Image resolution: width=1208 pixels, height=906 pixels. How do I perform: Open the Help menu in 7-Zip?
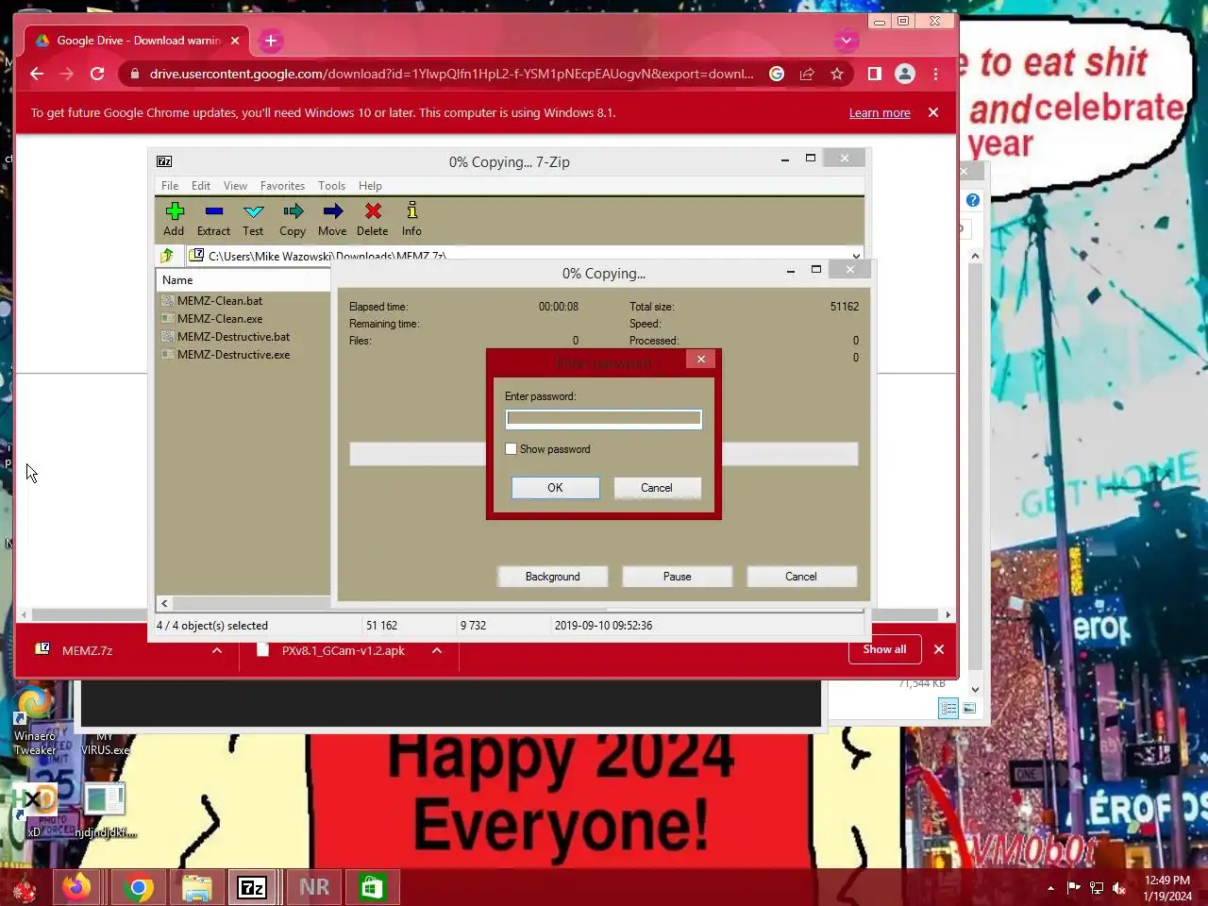click(370, 186)
